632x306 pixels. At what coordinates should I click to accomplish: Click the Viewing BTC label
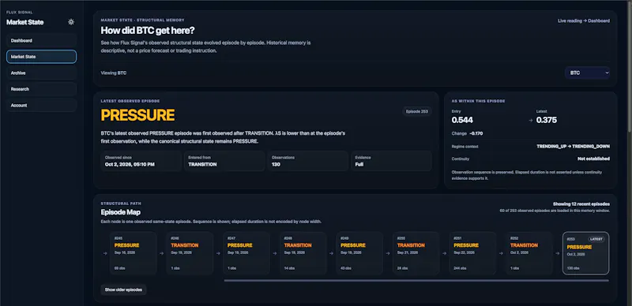point(113,73)
